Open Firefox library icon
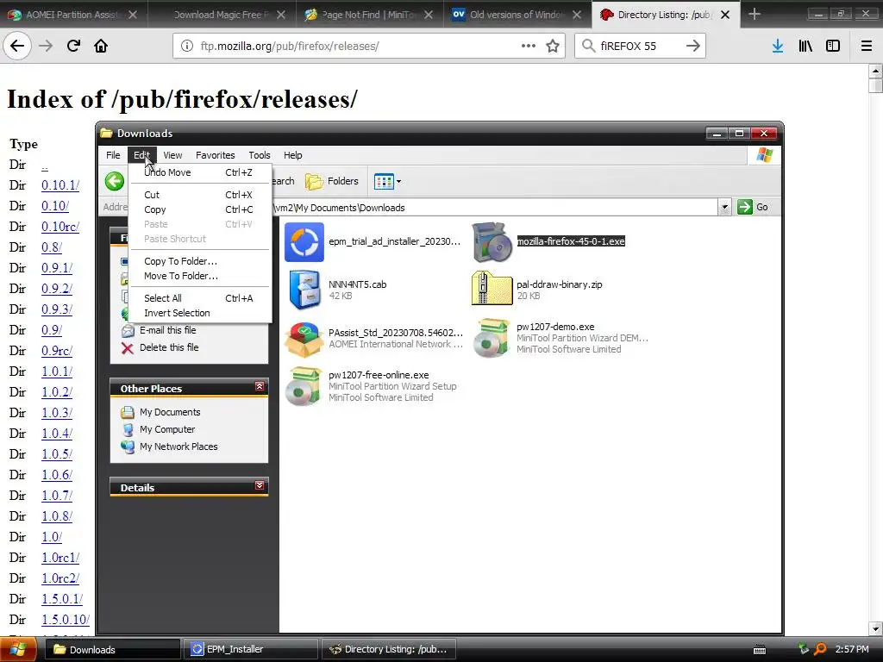The height and width of the screenshot is (662, 883). coord(805,47)
